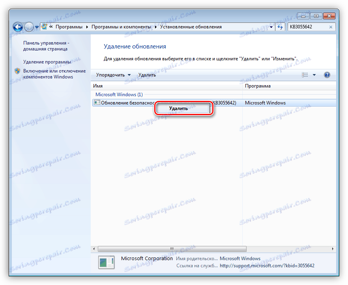The width and height of the screenshot is (348, 285).
Task: Refresh the installed updates list
Action: (280, 27)
